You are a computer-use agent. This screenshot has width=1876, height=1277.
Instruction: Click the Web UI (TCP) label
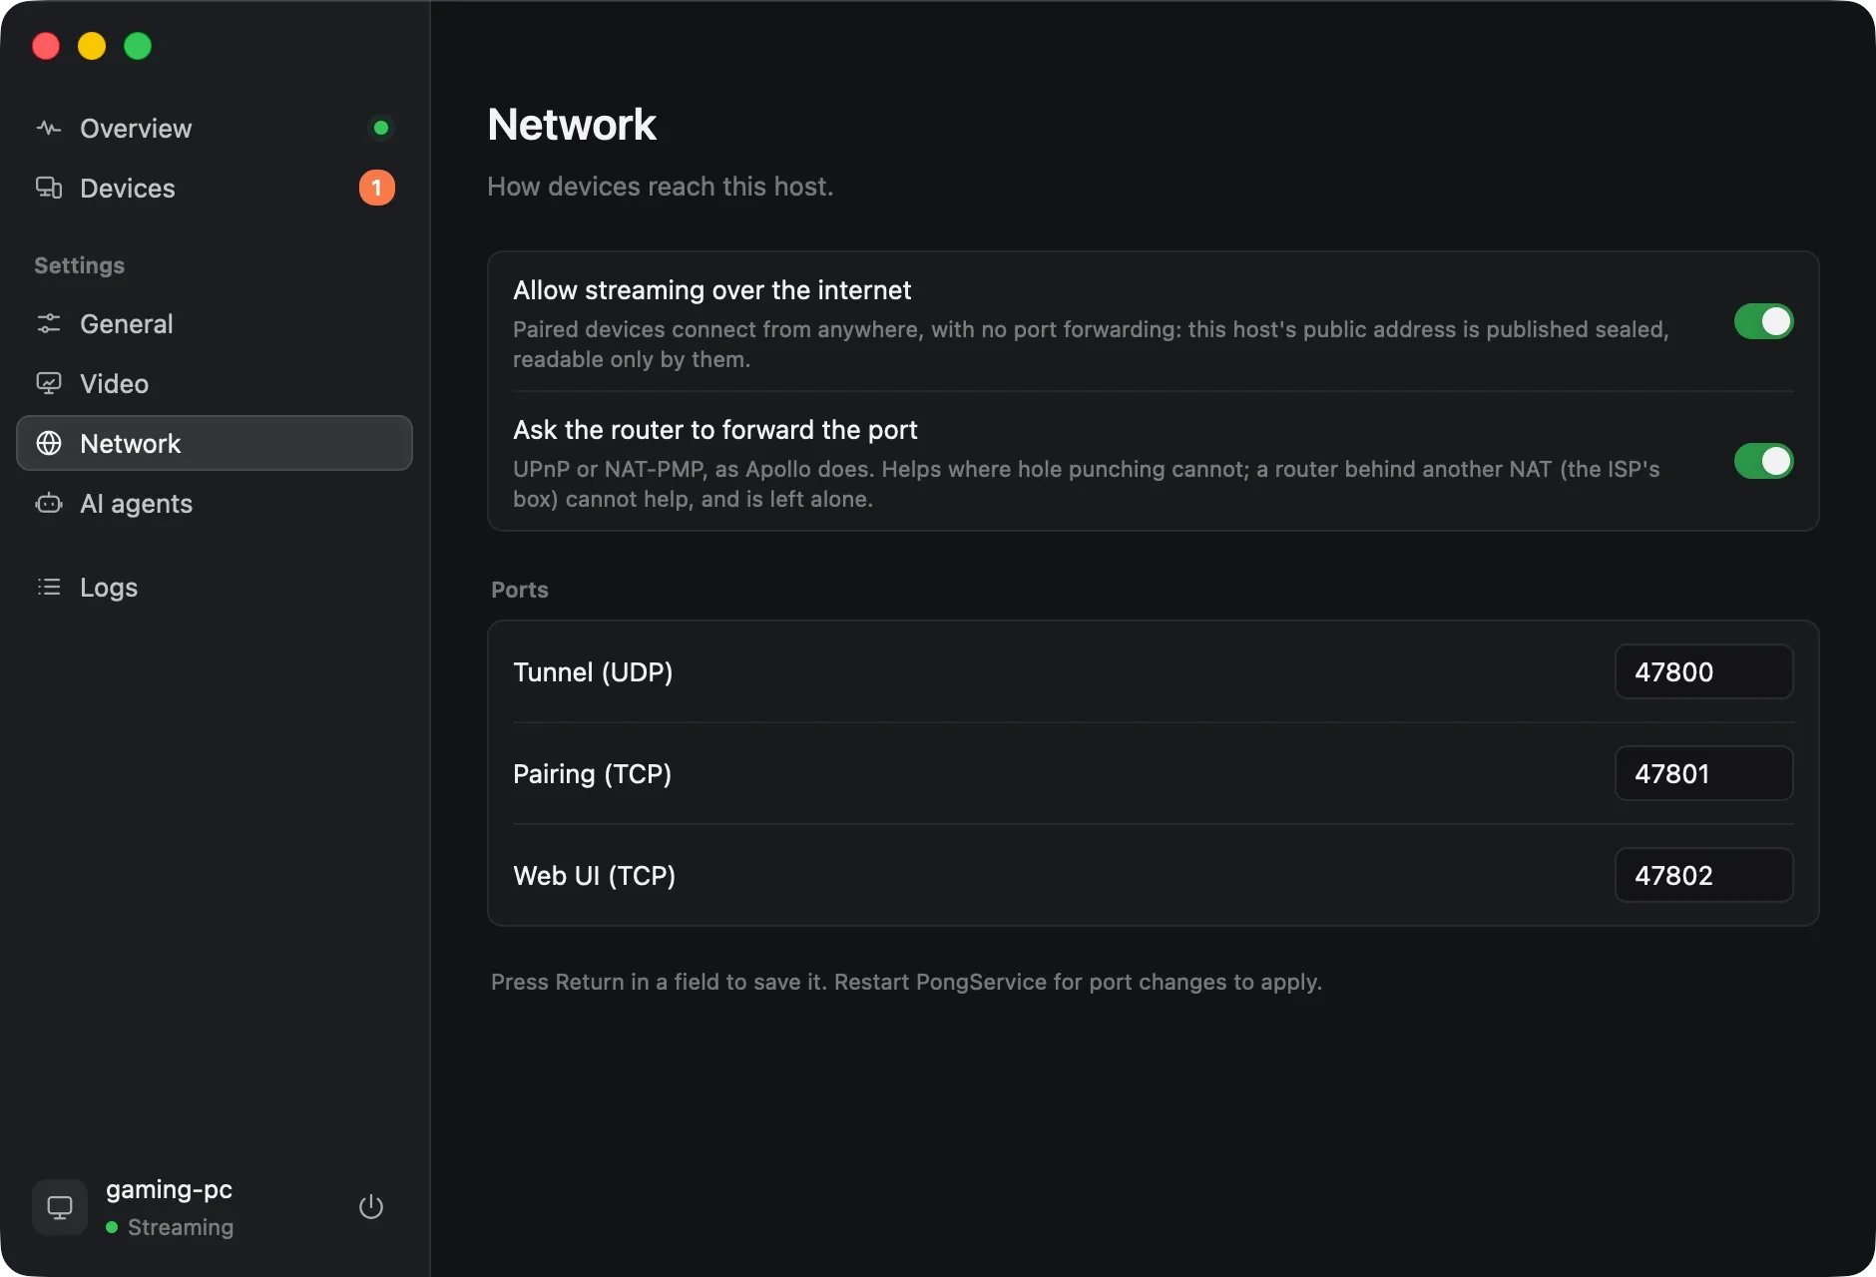(594, 876)
